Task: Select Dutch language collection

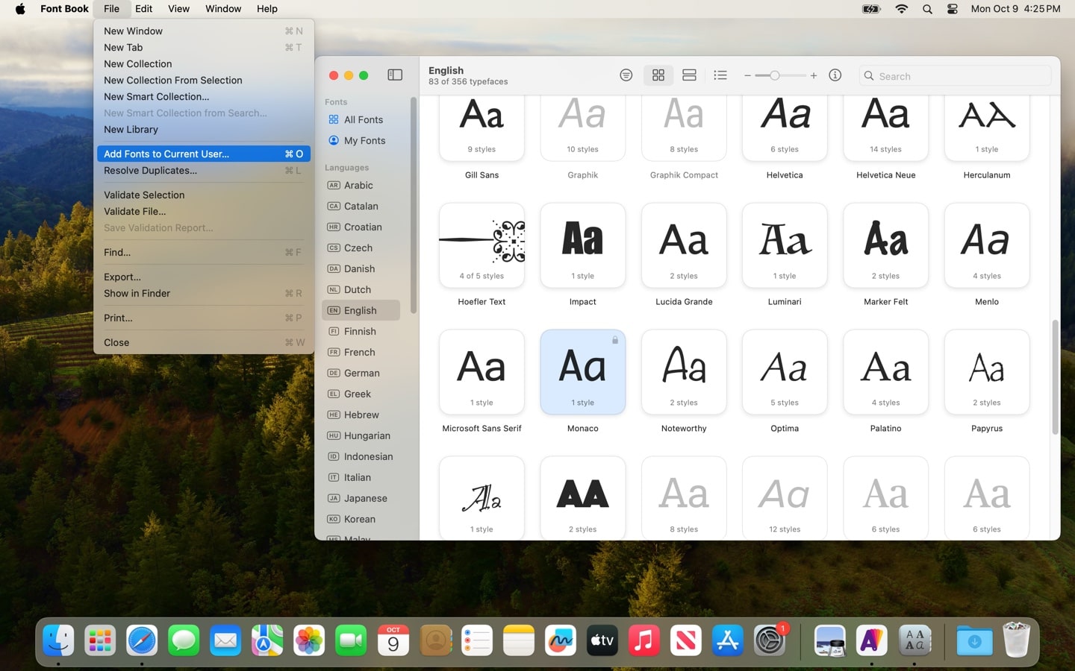Action: 361,289
